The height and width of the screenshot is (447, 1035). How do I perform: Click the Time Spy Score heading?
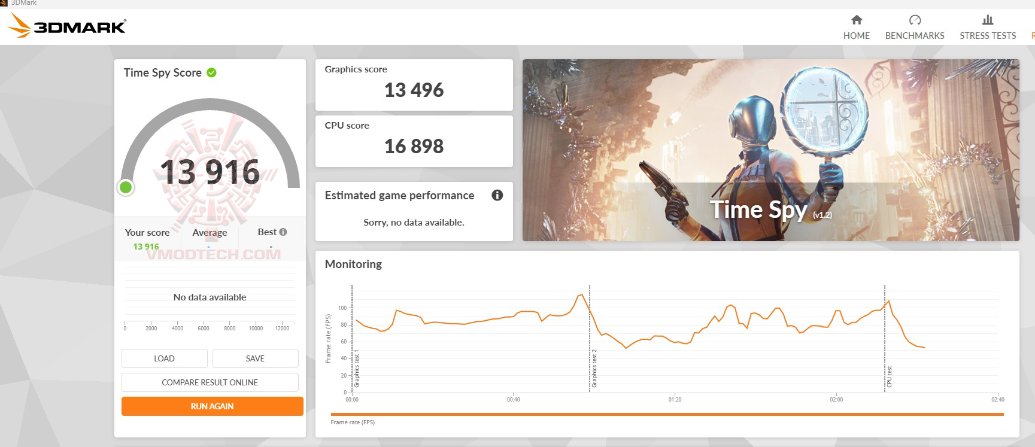[x=163, y=72]
